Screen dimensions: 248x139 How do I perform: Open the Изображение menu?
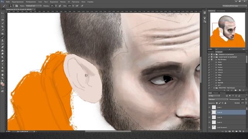point(31,2)
